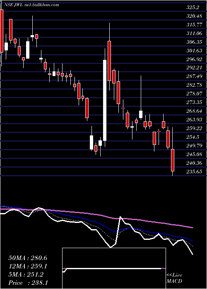Click the last red candlestick near 240
The width and height of the screenshot is (207, 289).
[x=173, y=160]
